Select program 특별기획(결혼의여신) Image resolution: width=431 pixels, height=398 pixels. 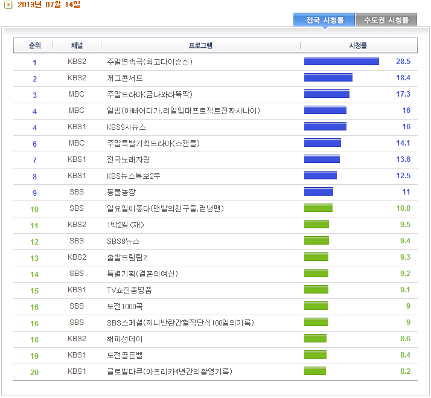click(x=142, y=274)
